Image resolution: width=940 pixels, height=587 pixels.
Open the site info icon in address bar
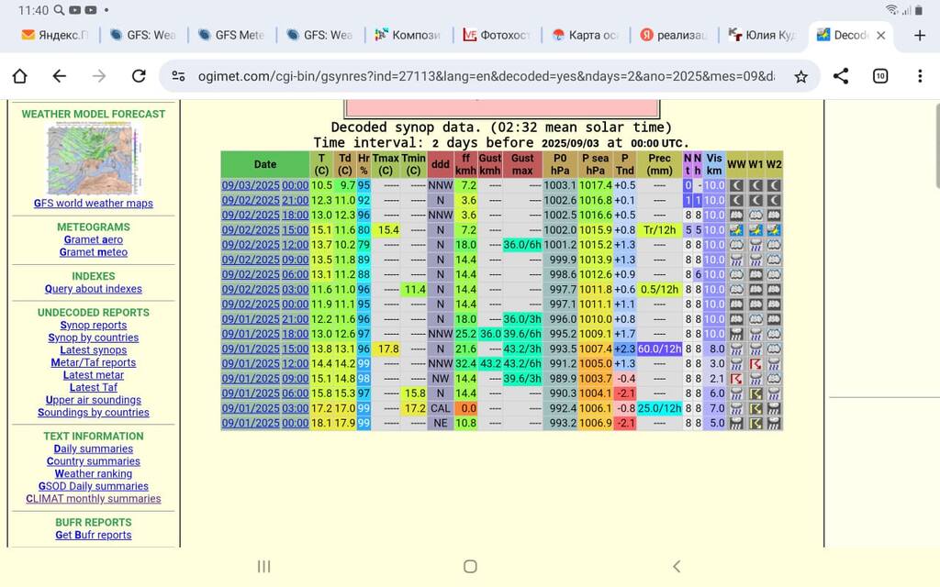[x=179, y=76]
